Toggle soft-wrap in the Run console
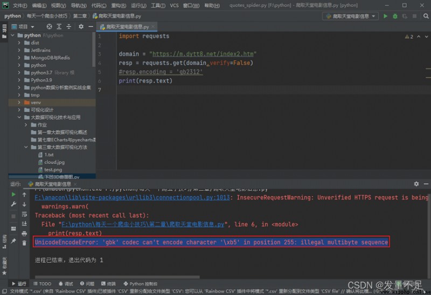Image resolution: width=431 pixels, height=295 pixels. (24, 214)
